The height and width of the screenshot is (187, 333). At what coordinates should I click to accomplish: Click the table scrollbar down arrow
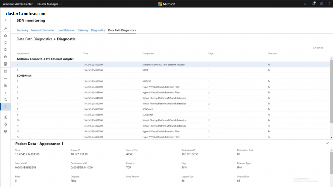[x=331, y=137]
